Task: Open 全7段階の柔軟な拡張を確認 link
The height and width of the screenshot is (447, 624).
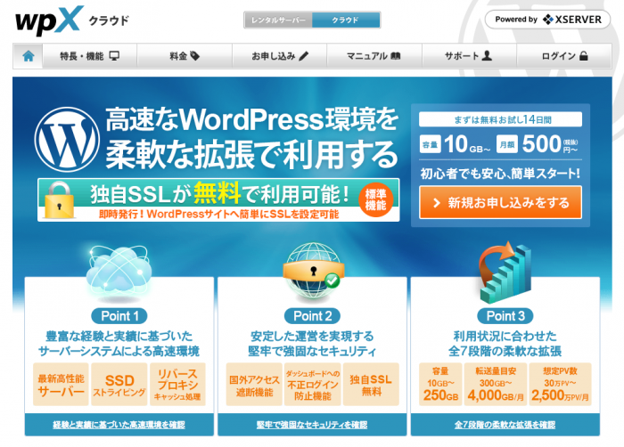Action: (x=505, y=425)
